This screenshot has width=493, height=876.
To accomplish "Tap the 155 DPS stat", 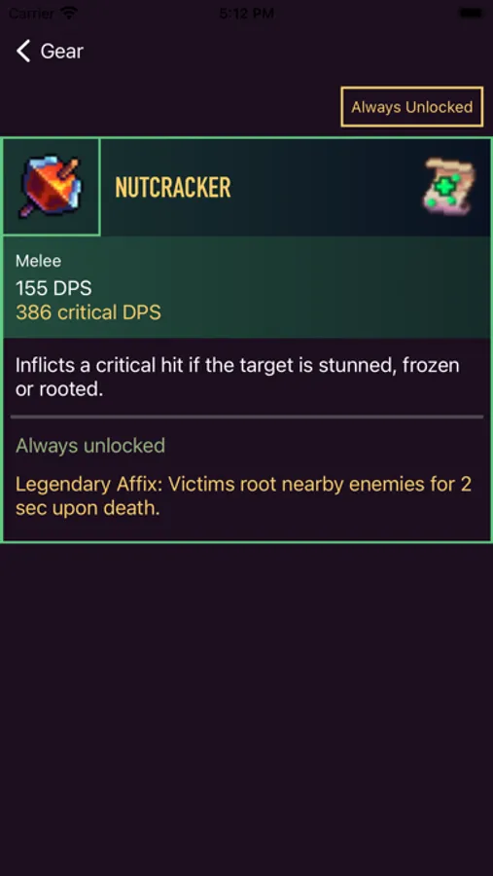I will coord(53,288).
